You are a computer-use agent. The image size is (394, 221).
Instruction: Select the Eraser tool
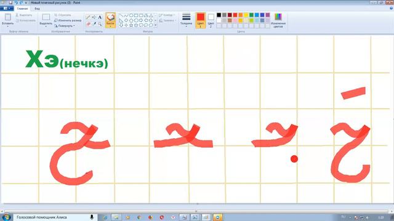pos(88,24)
